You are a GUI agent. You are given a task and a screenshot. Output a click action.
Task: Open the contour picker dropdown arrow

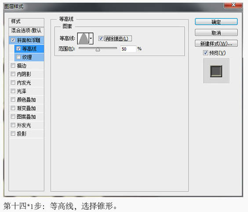tap(91, 38)
